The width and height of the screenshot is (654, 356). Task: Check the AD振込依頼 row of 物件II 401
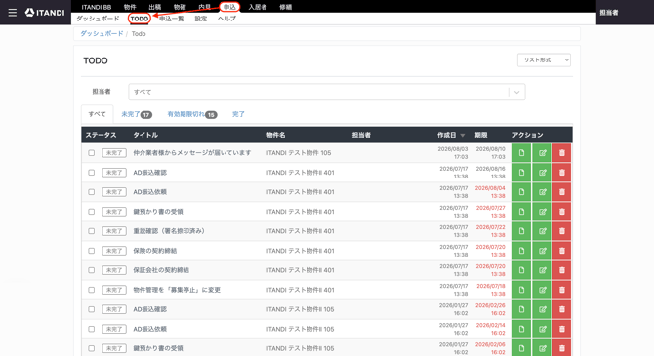pyautogui.click(x=92, y=192)
